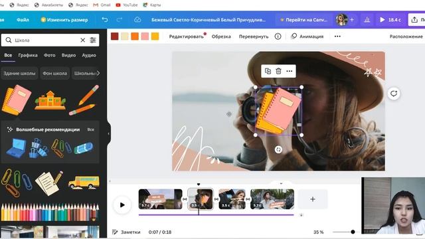This screenshot has height=239, width=425.
Task: Add a collaborator with plus icon
Action: (352, 20)
